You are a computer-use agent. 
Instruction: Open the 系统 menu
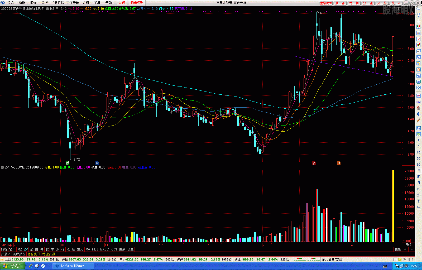tap(11, 3)
